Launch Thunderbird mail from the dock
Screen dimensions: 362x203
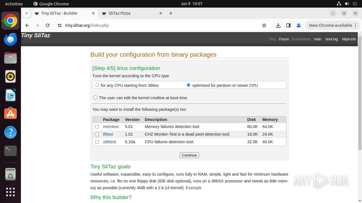[10, 39]
